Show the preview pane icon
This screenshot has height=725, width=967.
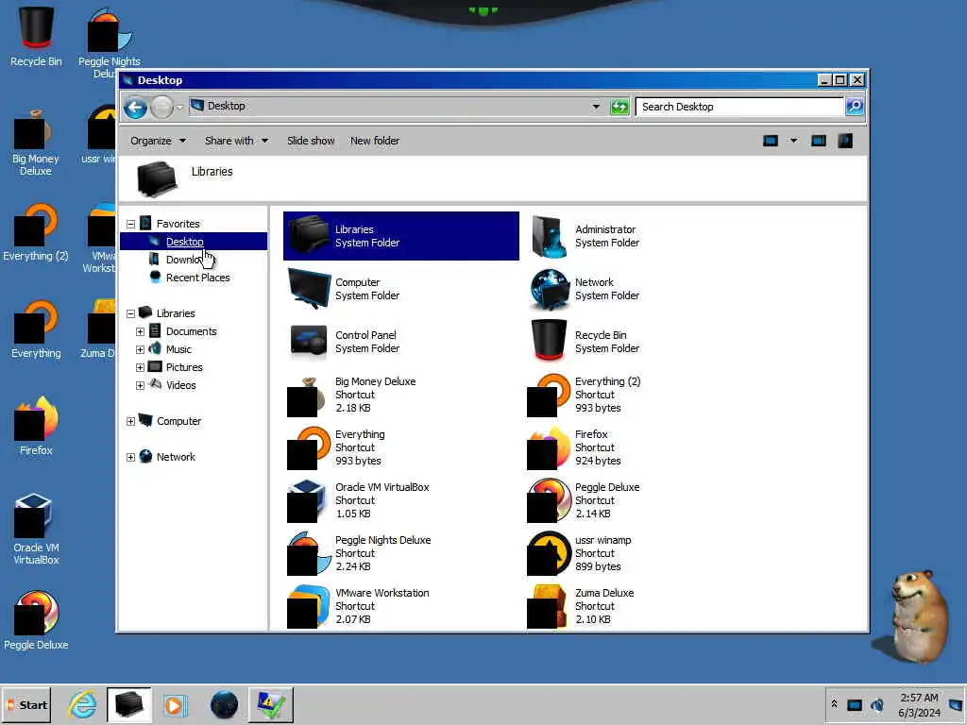pyautogui.click(x=819, y=142)
